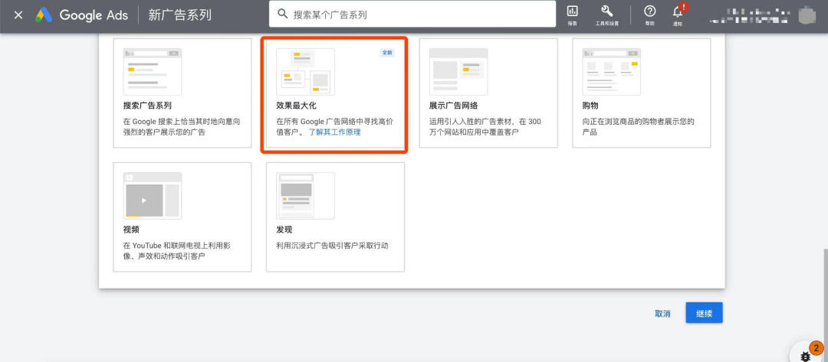
Task: Click the bug icon with badge 2
Action: coord(804,356)
